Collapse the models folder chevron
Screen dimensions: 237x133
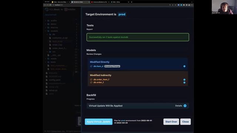[x=46, y=31]
